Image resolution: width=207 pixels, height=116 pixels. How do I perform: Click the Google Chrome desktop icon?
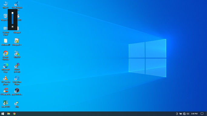5,56
